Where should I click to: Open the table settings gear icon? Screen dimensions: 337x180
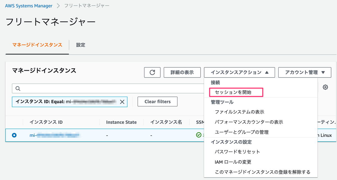(325, 87)
